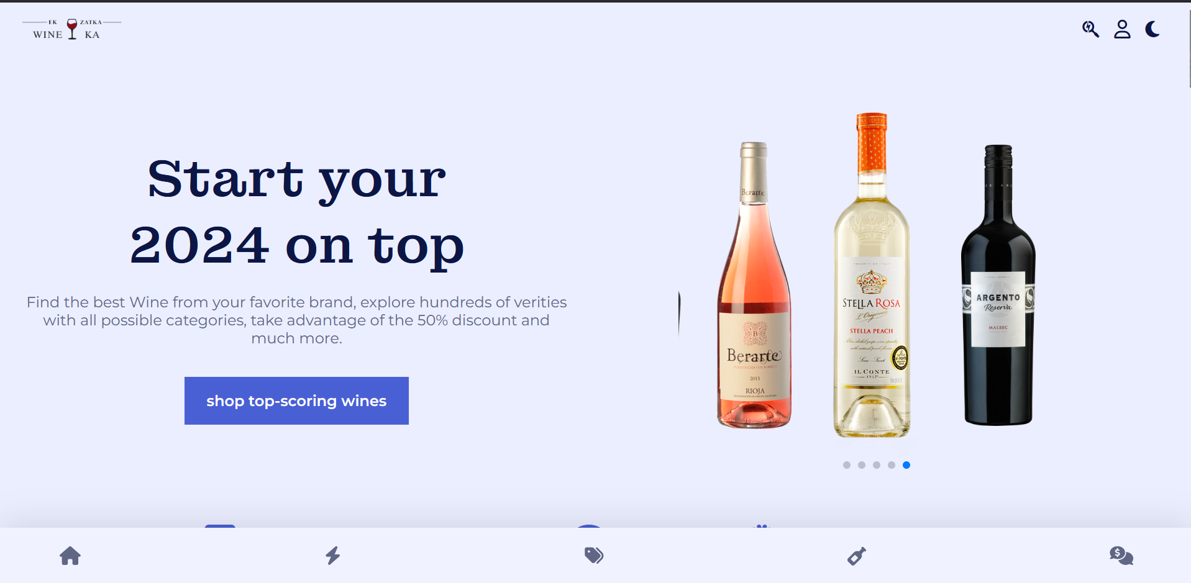
Task: Open the price tags nav icon
Action: click(594, 555)
